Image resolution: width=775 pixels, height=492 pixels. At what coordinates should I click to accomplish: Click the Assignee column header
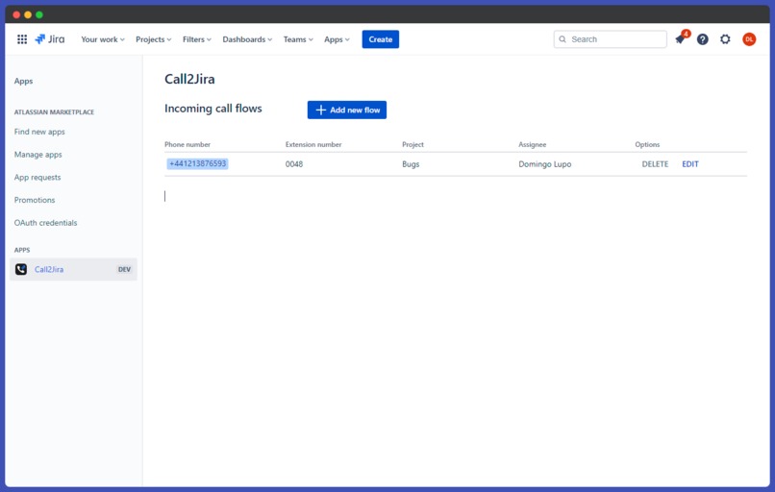coord(533,144)
